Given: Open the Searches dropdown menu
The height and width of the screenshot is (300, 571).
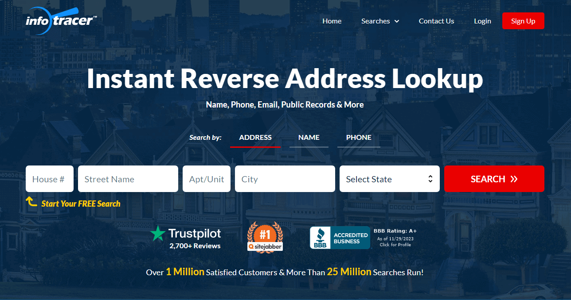Looking at the screenshot, I should [376, 21].
